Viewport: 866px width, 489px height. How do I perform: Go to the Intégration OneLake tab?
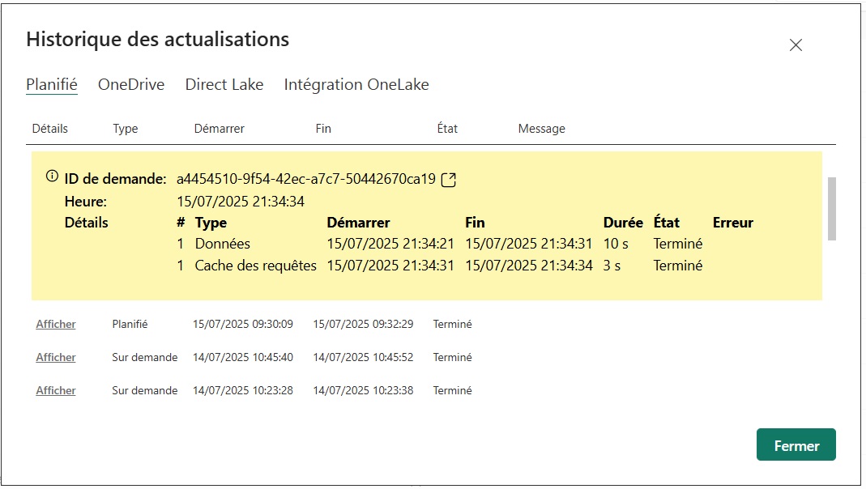tap(356, 85)
